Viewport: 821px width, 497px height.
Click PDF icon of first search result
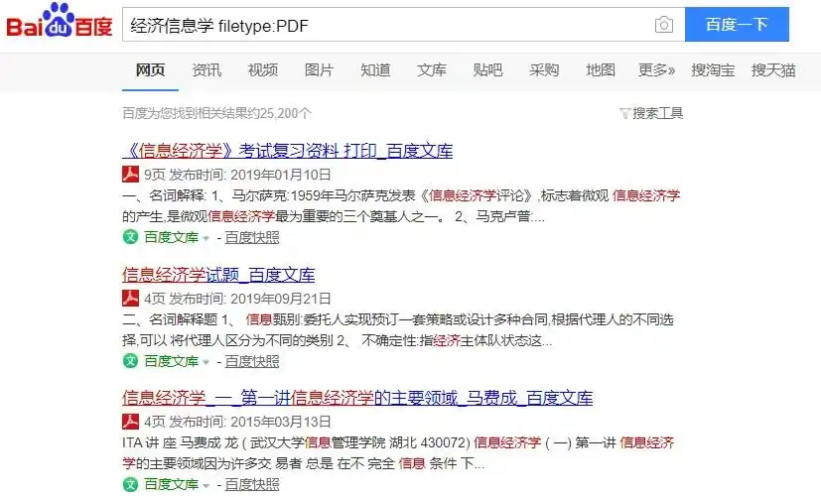pos(130,175)
